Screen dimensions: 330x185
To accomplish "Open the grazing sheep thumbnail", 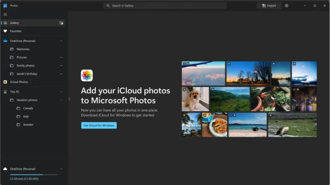I will click(292, 125).
